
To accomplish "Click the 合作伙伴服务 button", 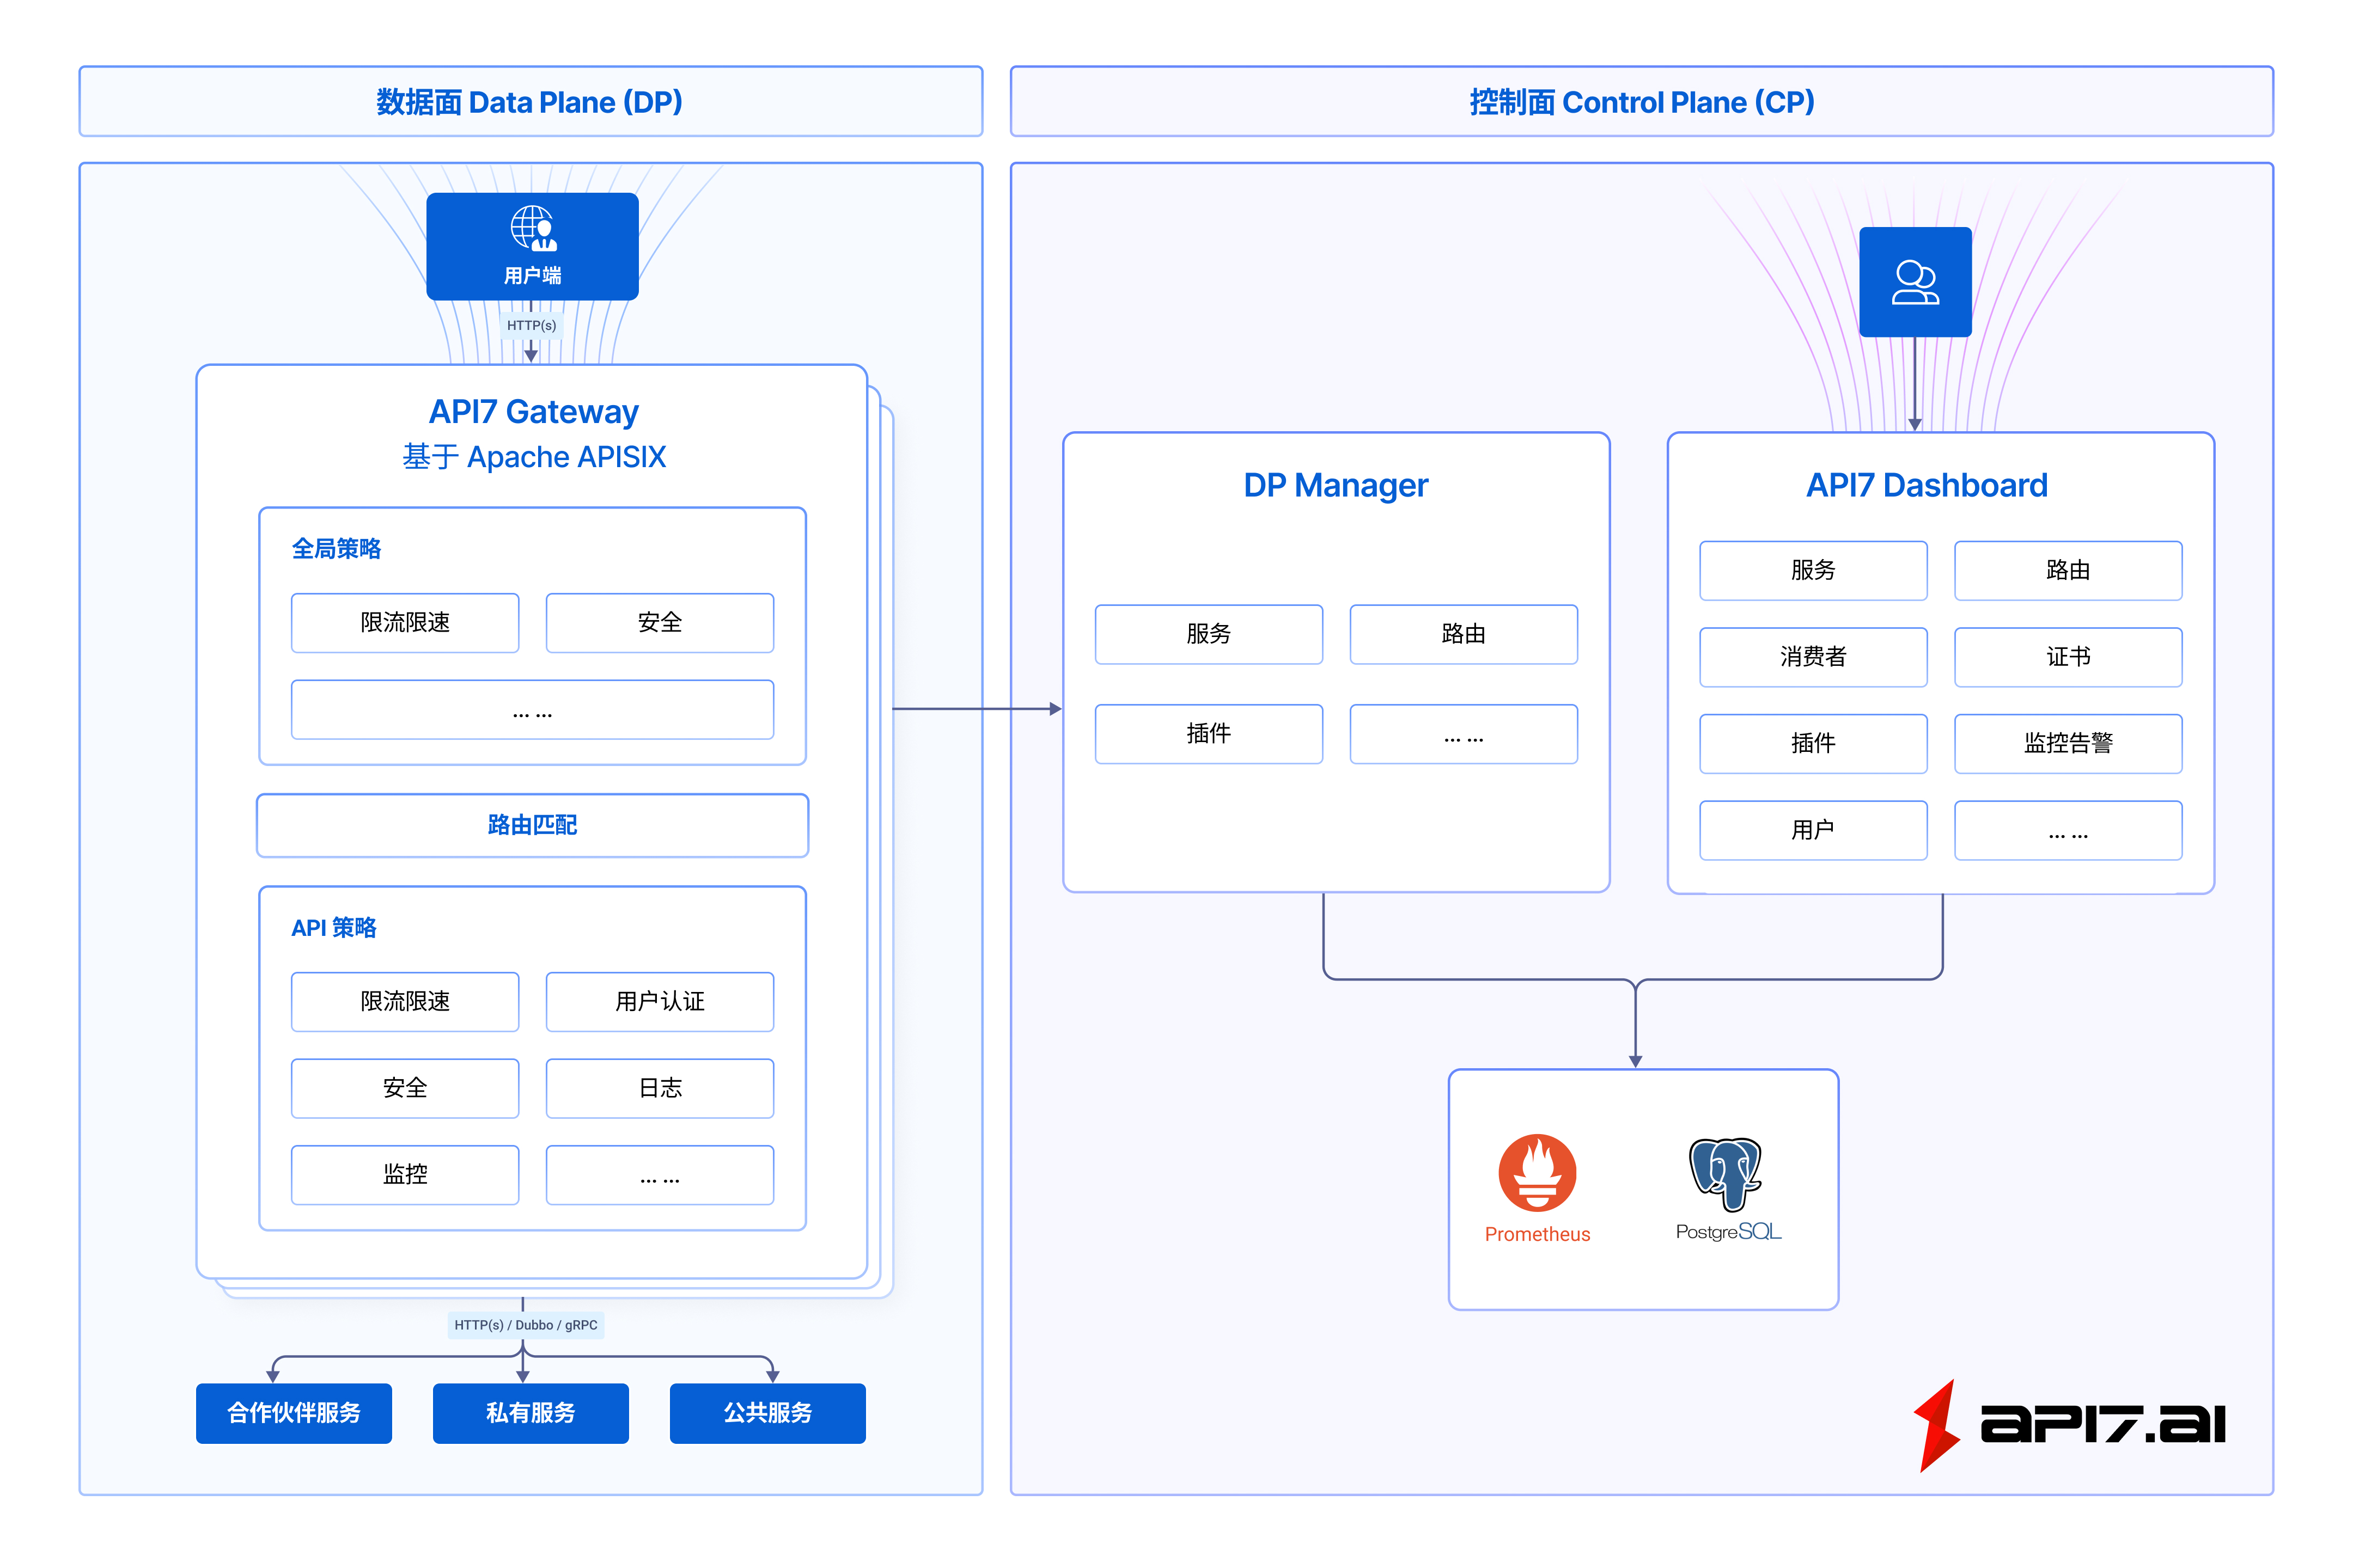I will (294, 1413).
